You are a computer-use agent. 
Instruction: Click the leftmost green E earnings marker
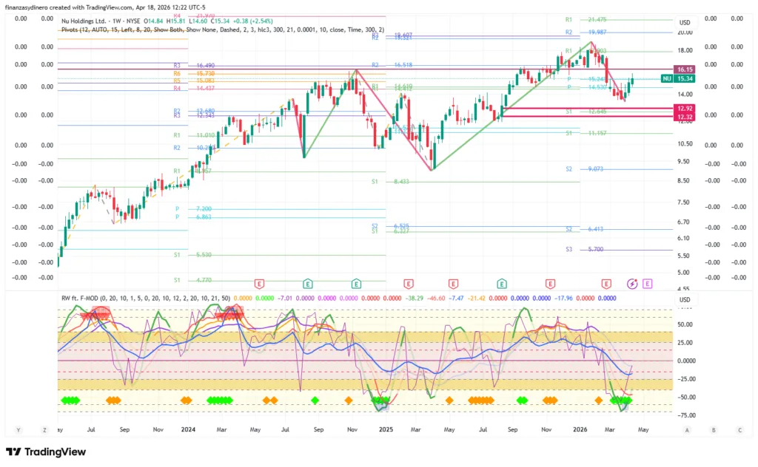(x=308, y=283)
